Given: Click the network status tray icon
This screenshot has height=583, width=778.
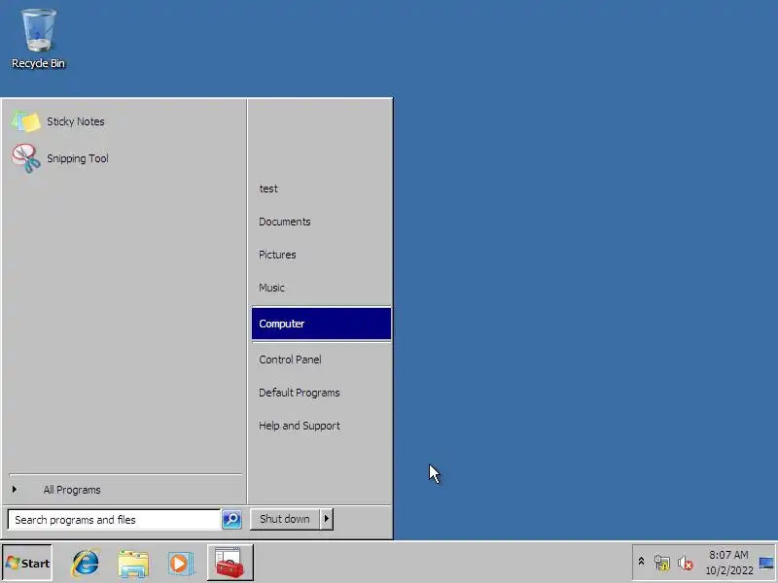Looking at the screenshot, I should click(662, 563).
